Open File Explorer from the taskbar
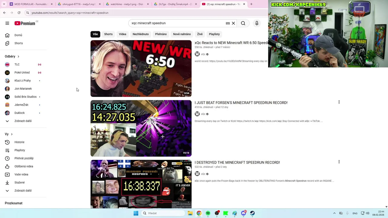This screenshot has width=388, height=218. tap(190, 213)
